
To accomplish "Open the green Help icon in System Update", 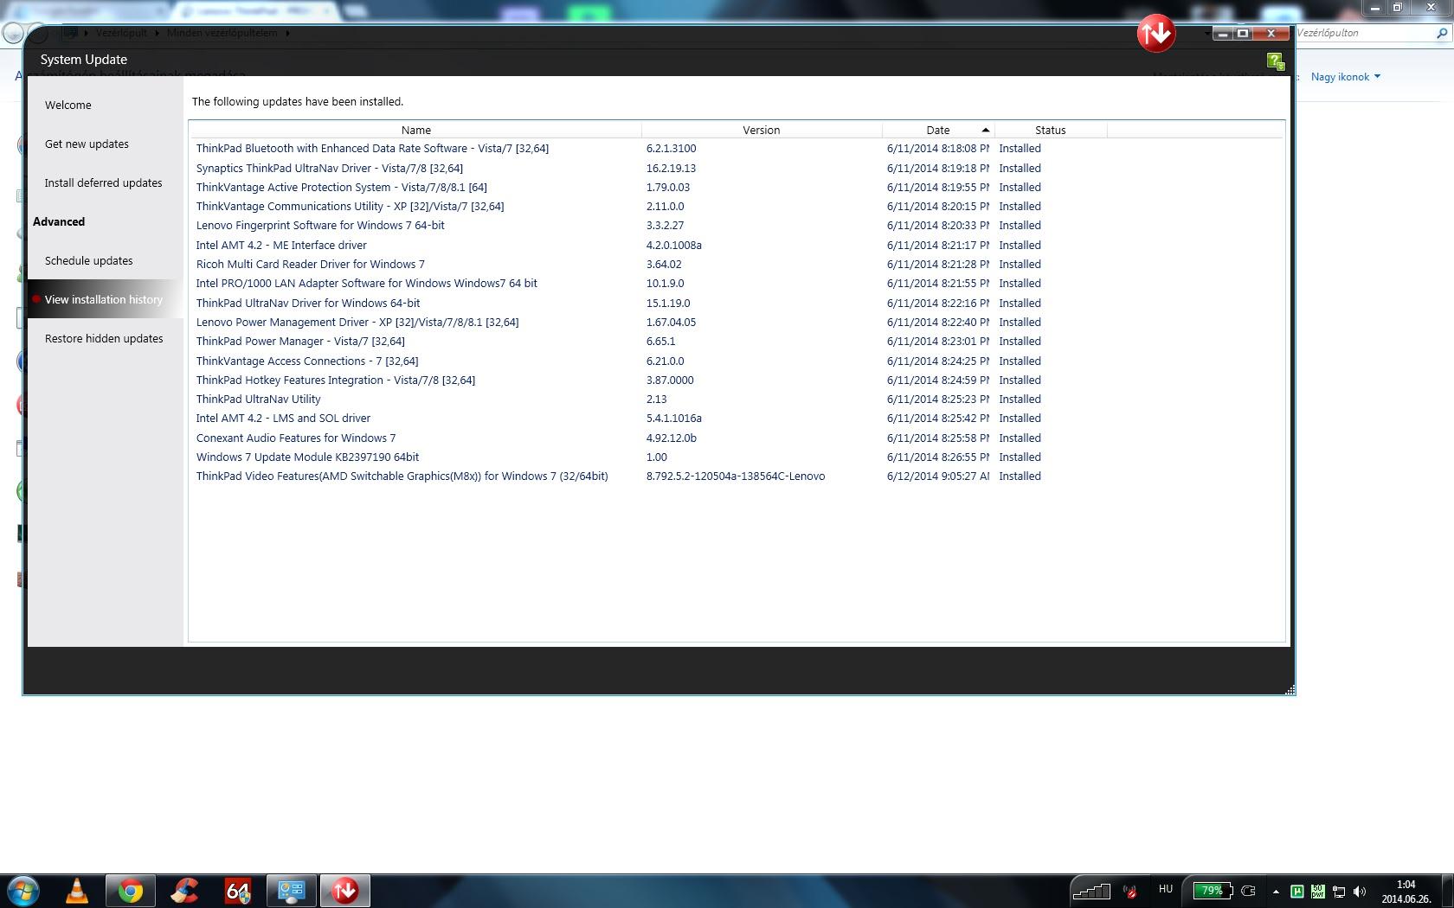I will [x=1276, y=61].
